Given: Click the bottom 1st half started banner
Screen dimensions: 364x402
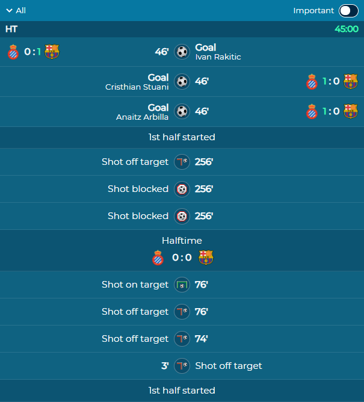Looking at the screenshot, I should pyautogui.click(x=182, y=391).
